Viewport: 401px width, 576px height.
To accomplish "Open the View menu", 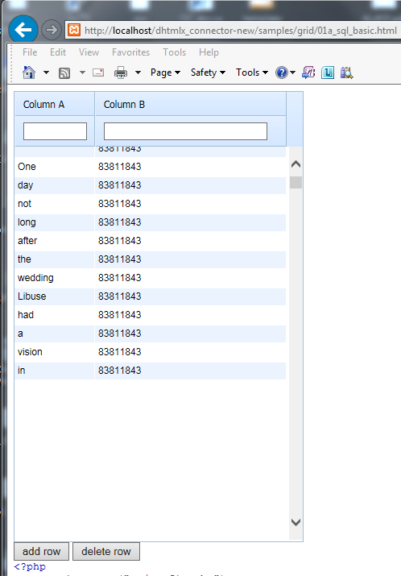I will (89, 52).
